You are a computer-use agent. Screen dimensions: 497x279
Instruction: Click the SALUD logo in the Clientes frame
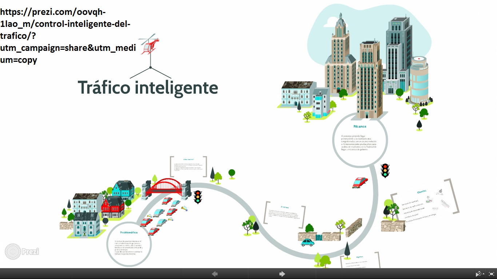tap(435, 209)
